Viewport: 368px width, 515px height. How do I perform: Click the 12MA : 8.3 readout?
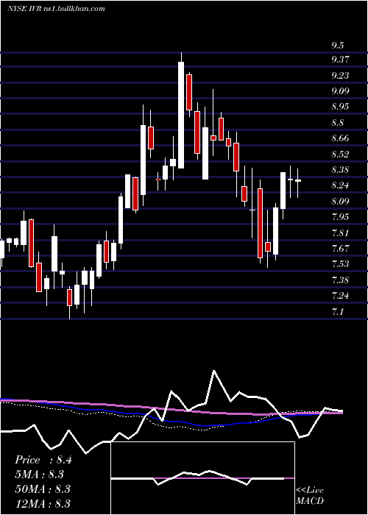click(43, 503)
